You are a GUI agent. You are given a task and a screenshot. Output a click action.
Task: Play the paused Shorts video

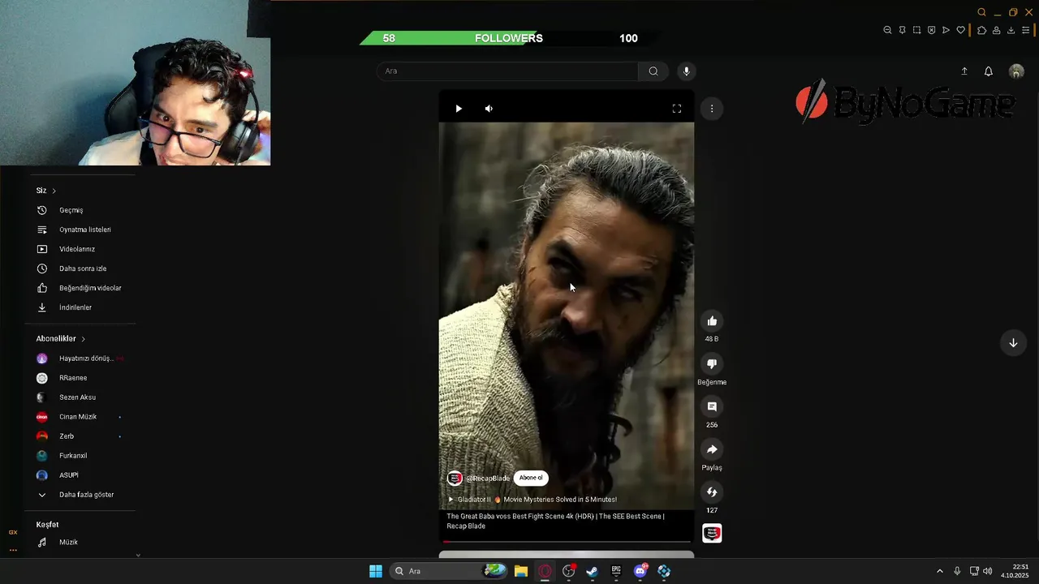coord(459,109)
